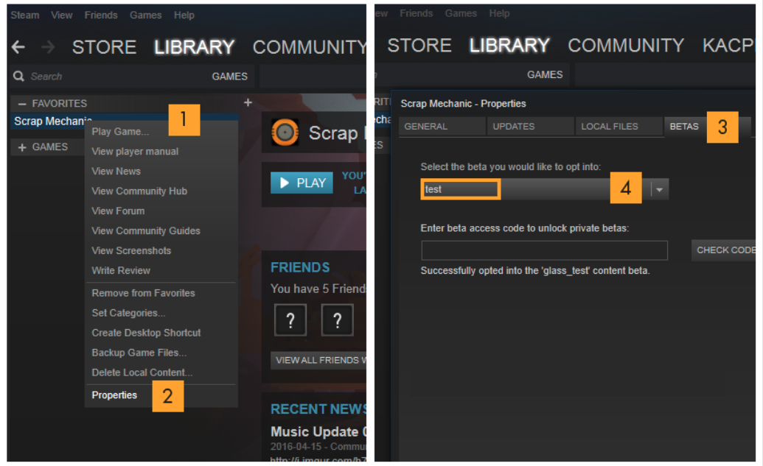Open the second unknown friend avatar
This screenshot has height=466, width=763.
[337, 320]
